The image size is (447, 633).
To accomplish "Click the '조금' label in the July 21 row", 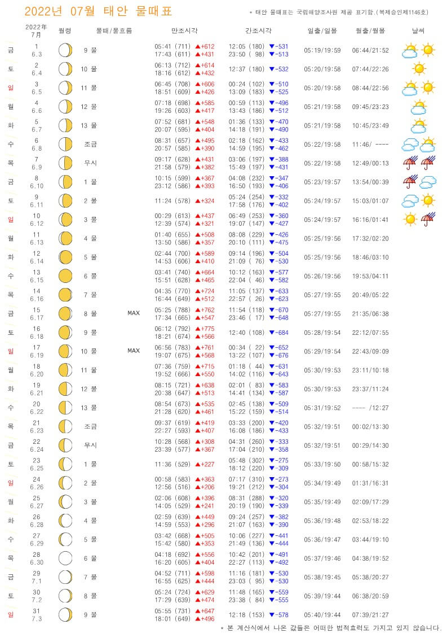I will 90,426.
